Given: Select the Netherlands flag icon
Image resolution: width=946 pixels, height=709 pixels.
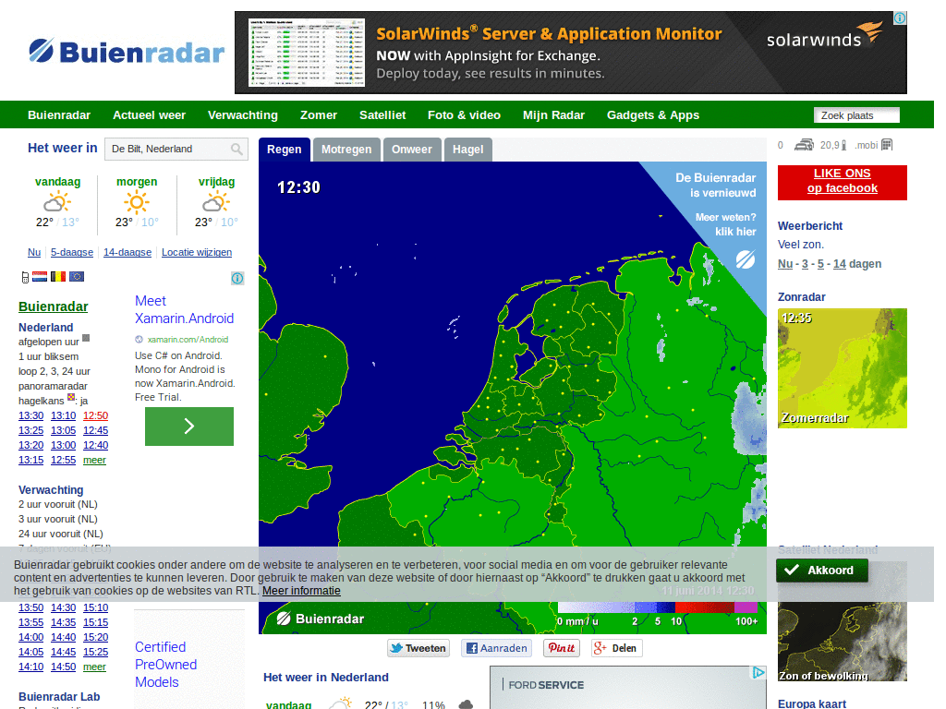Looking at the screenshot, I should click(x=40, y=277).
